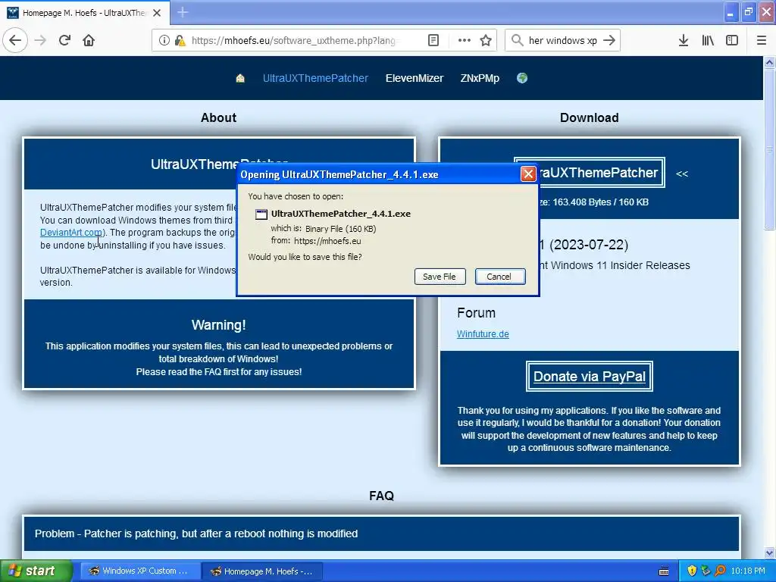Image resolution: width=776 pixels, height=582 pixels.
Task: Click the browser Back arrow button
Action: [x=15, y=41]
